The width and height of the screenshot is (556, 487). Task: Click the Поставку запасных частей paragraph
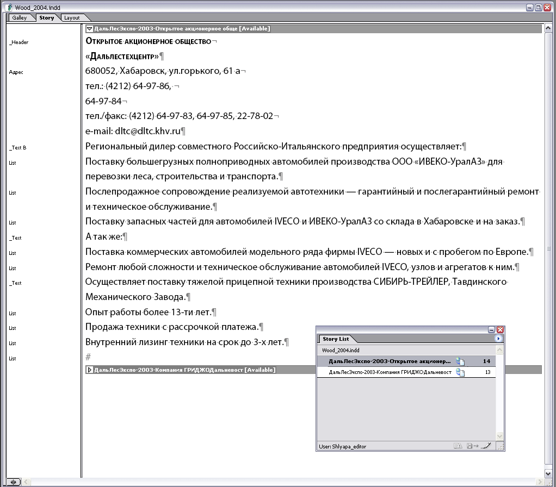coord(302,221)
